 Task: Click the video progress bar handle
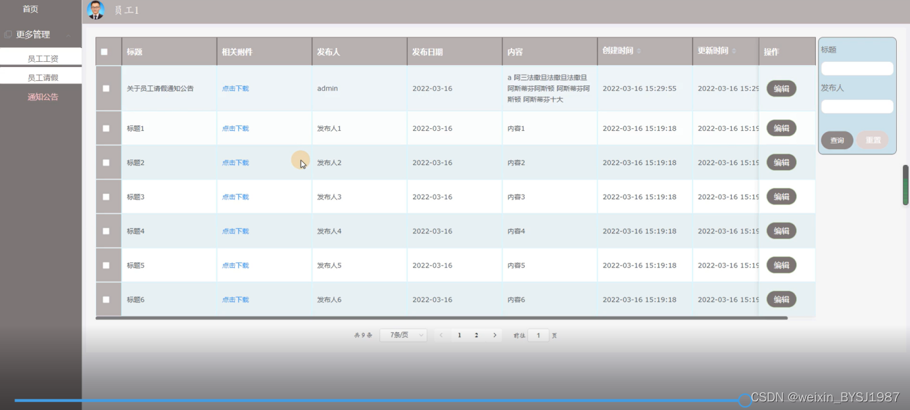tap(744, 400)
